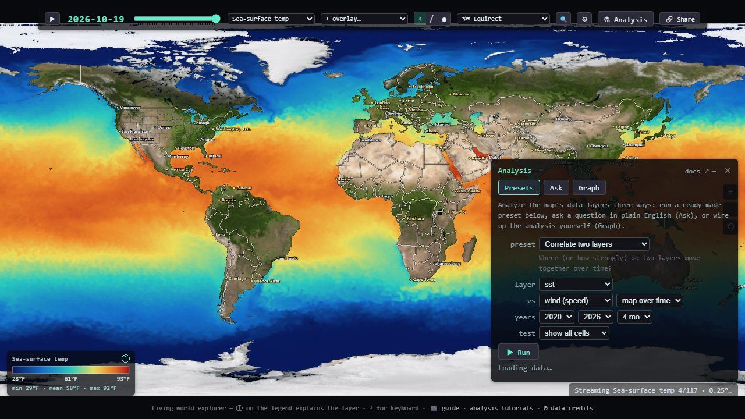Click the Sea-surface temp legend color bar
The image size is (745, 419).
[x=71, y=370]
